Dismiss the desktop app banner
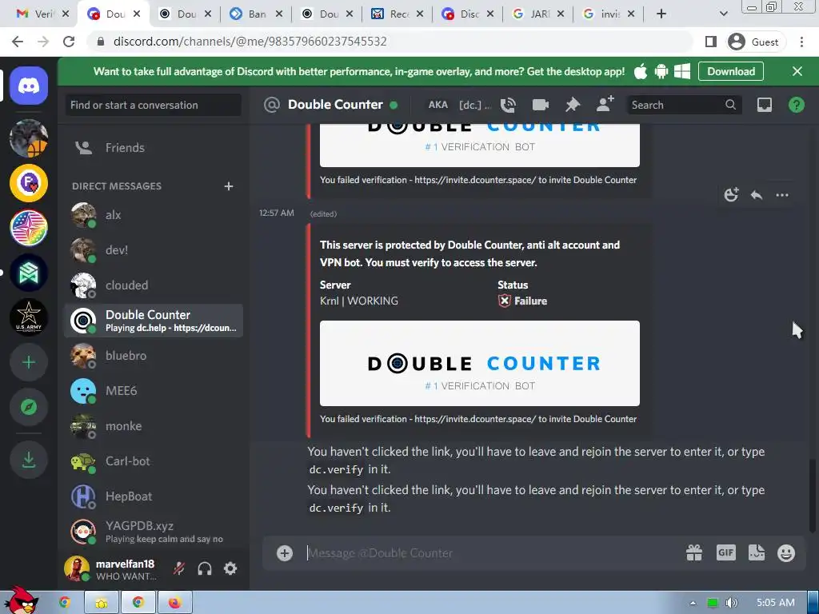The image size is (819, 614). point(797,71)
